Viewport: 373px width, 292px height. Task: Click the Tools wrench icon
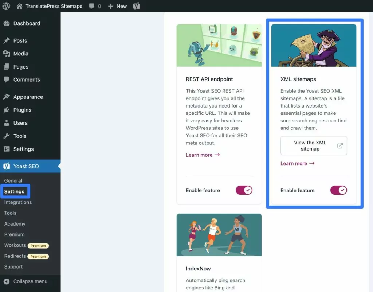7,136
